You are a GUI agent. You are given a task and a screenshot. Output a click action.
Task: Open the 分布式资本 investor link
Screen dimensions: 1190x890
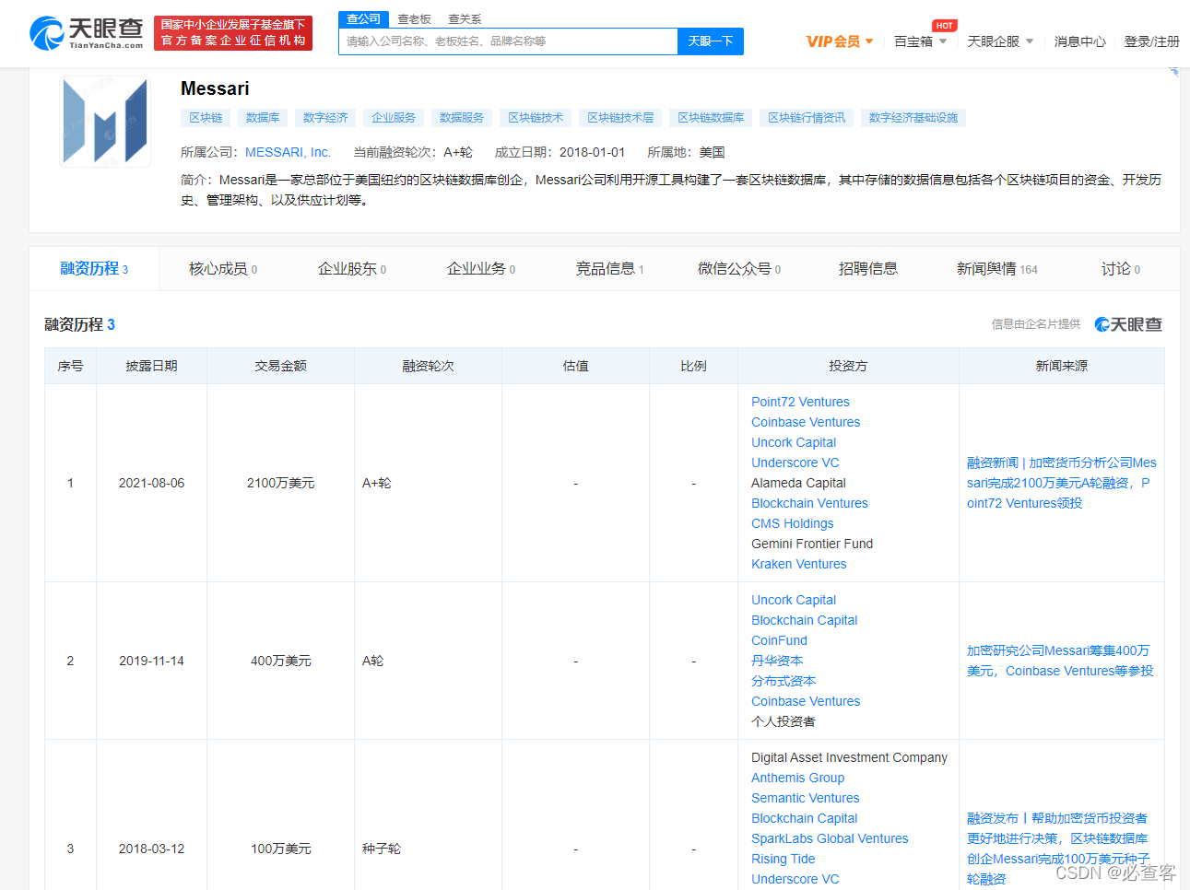click(784, 681)
